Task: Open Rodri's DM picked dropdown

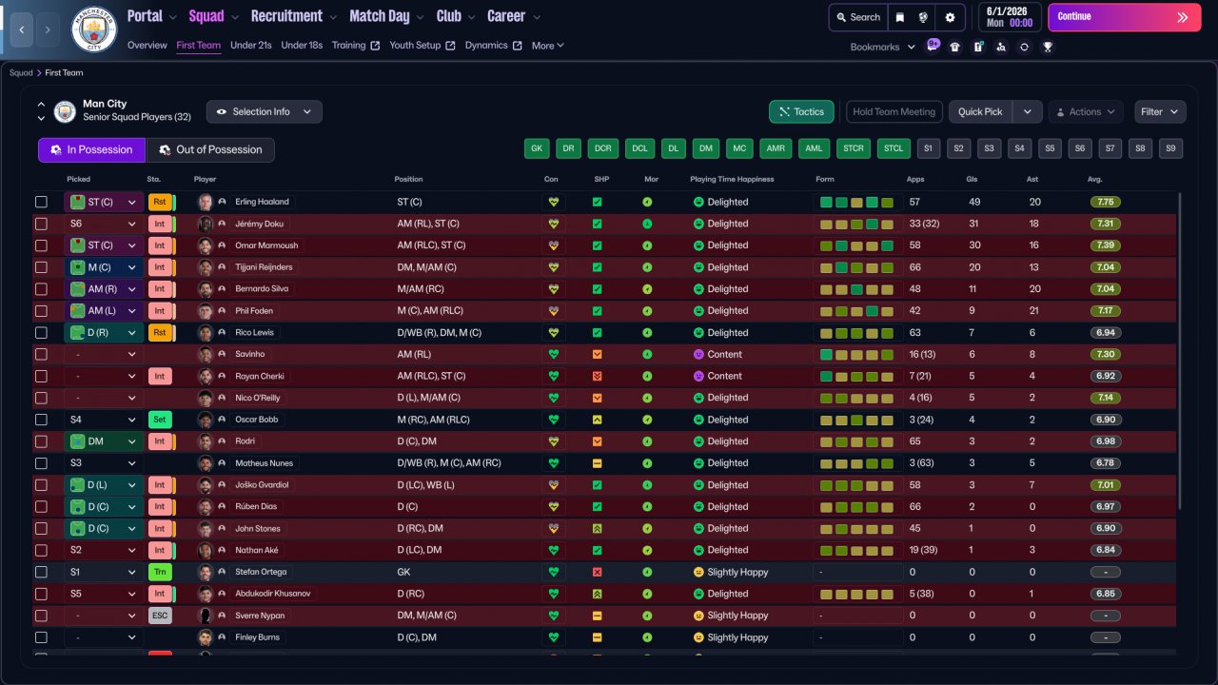Action: [x=104, y=441]
